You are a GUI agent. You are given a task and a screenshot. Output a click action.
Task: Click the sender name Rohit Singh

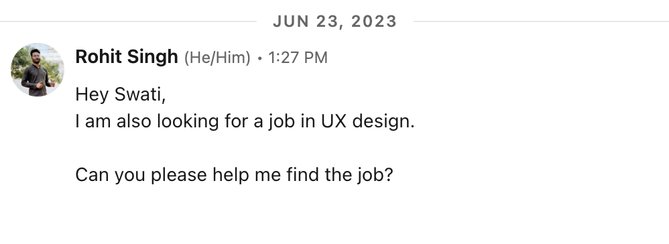click(x=127, y=57)
